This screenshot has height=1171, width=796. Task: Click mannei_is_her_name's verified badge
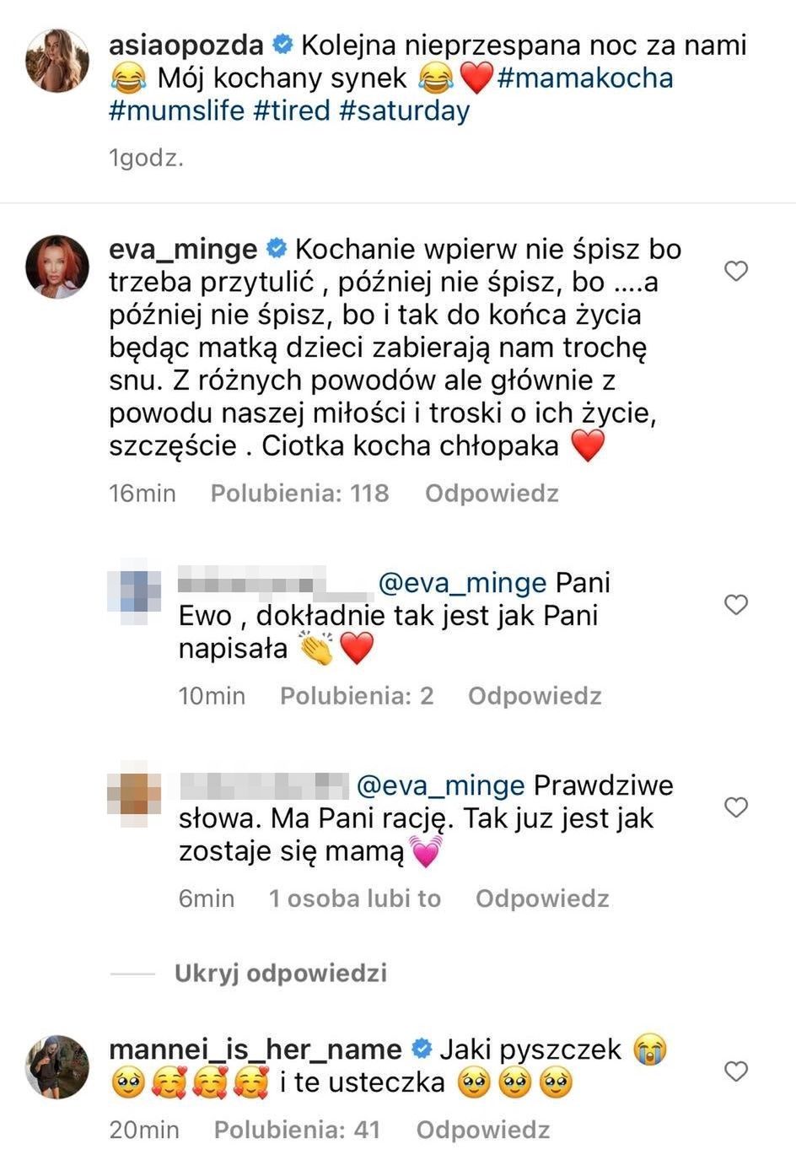[x=421, y=1050]
